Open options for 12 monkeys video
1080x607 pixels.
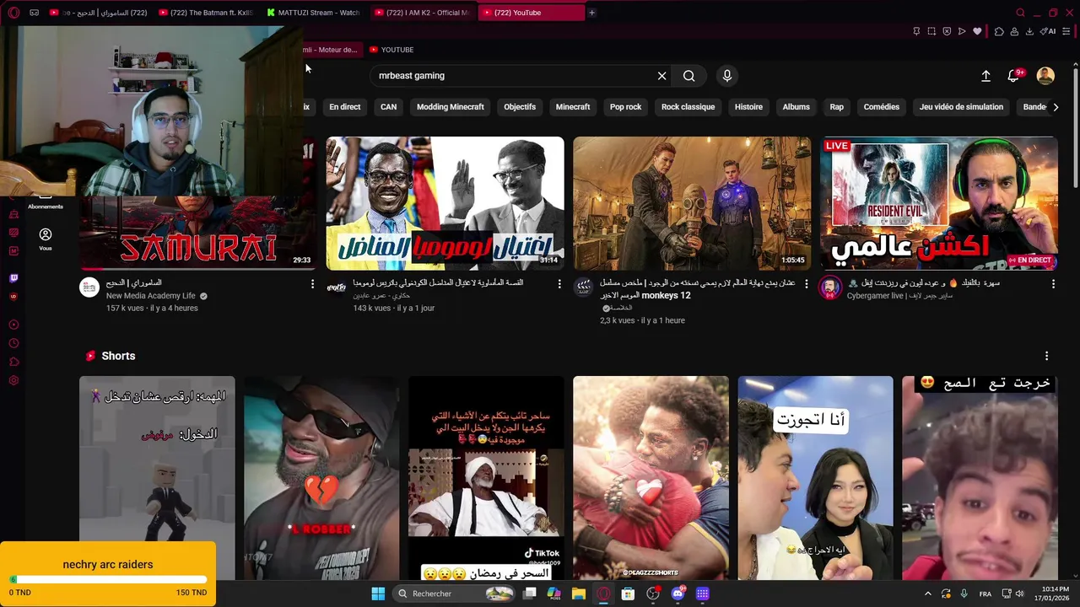[x=806, y=284]
